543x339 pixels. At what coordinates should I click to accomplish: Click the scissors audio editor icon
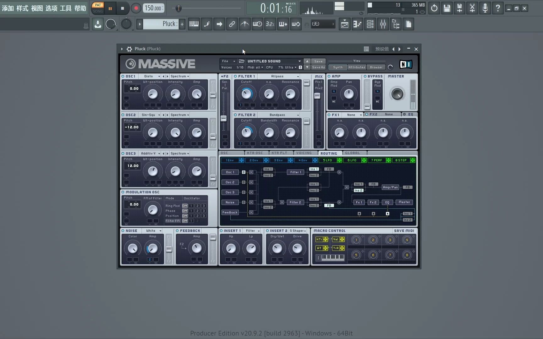pos(472,8)
